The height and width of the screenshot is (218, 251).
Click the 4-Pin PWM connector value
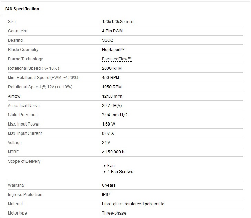pyautogui.click(x=112, y=31)
